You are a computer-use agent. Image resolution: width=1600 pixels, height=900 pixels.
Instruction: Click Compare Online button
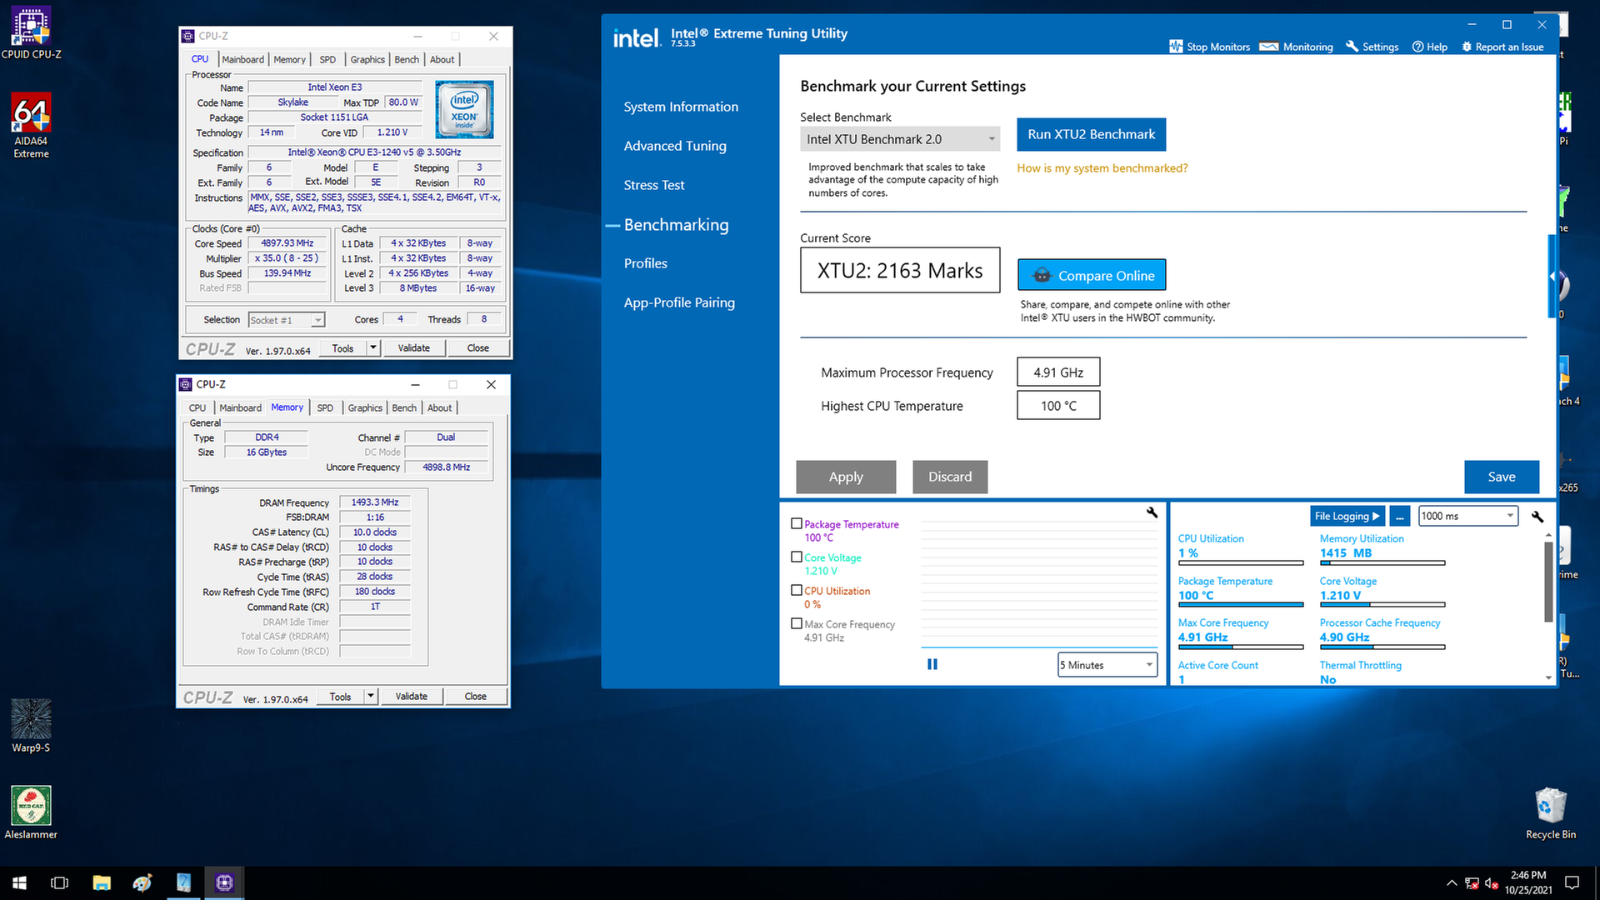click(x=1092, y=275)
